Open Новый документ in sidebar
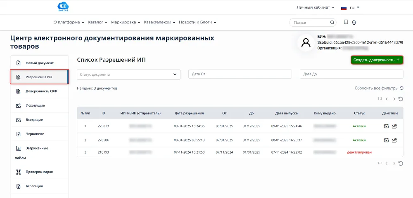This screenshot has height=198, width=413. [x=40, y=63]
